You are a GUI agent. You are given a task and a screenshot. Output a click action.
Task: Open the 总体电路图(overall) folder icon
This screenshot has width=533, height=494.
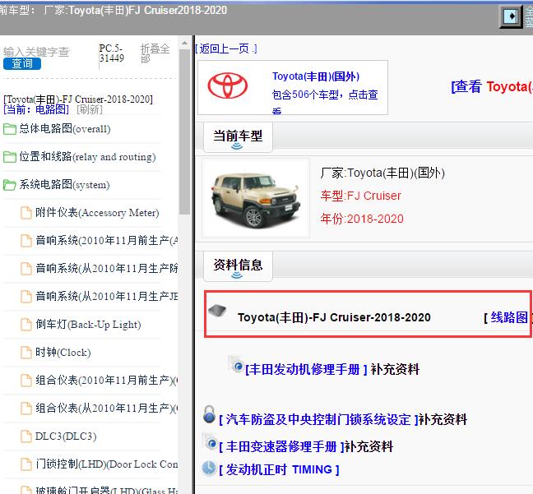click(10, 129)
